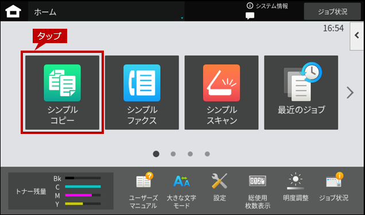Expand the ホーム title bar dropdown arrow
The image size is (365, 215).
182,18
